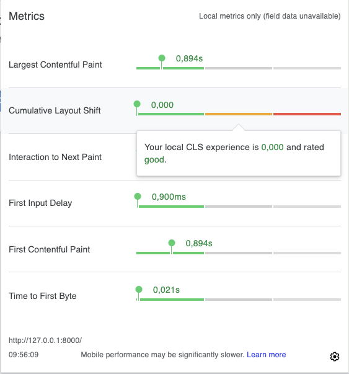
Task: Select the Cumulative Layout Shift row label
Action: pos(55,110)
